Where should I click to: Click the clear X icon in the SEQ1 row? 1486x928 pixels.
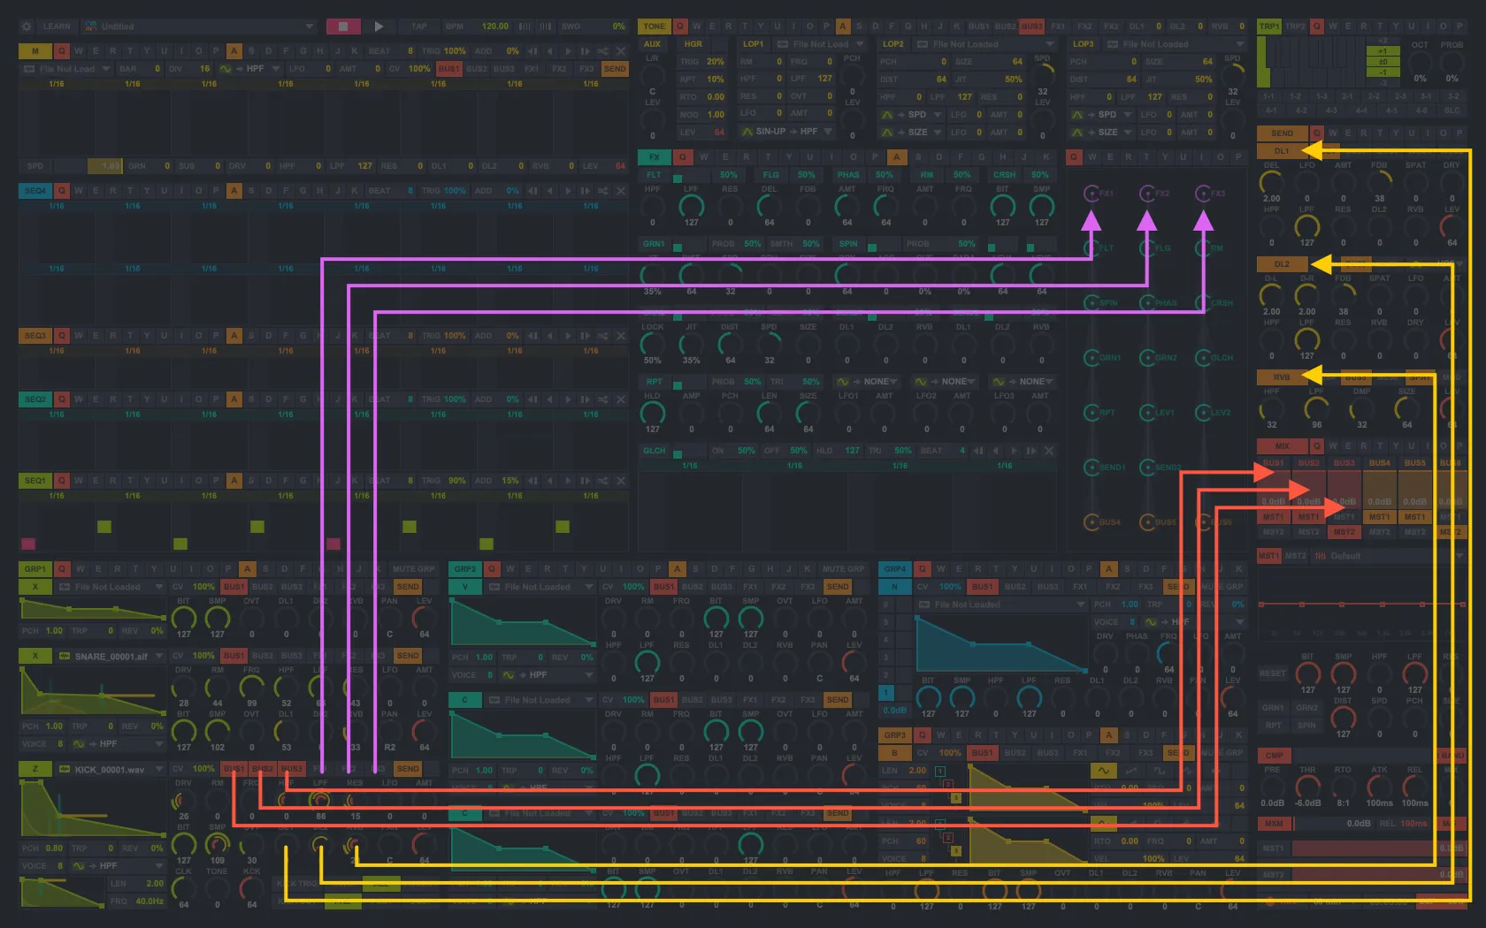click(621, 481)
